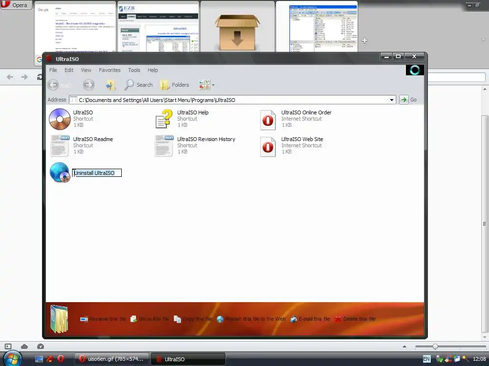Open the UltraISO Online Order internet shortcut icon
489x366 pixels.
coord(268,120)
